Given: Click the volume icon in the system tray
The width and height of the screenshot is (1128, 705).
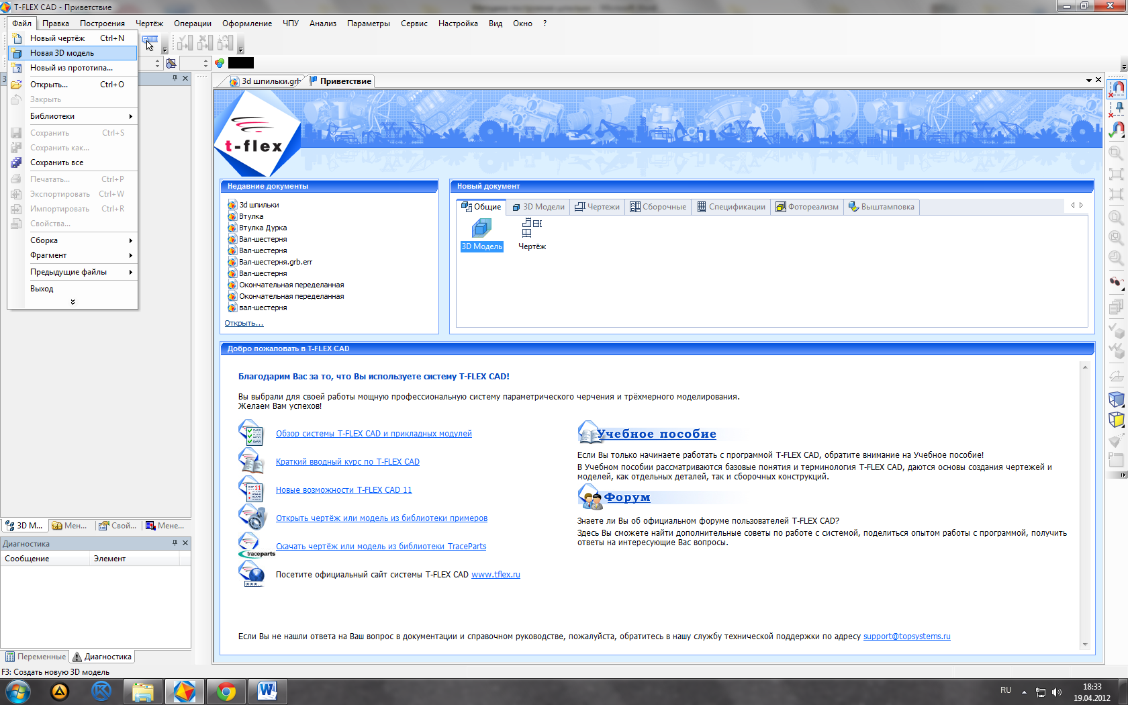Looking at the screenshot, I should pos(1057,692).
